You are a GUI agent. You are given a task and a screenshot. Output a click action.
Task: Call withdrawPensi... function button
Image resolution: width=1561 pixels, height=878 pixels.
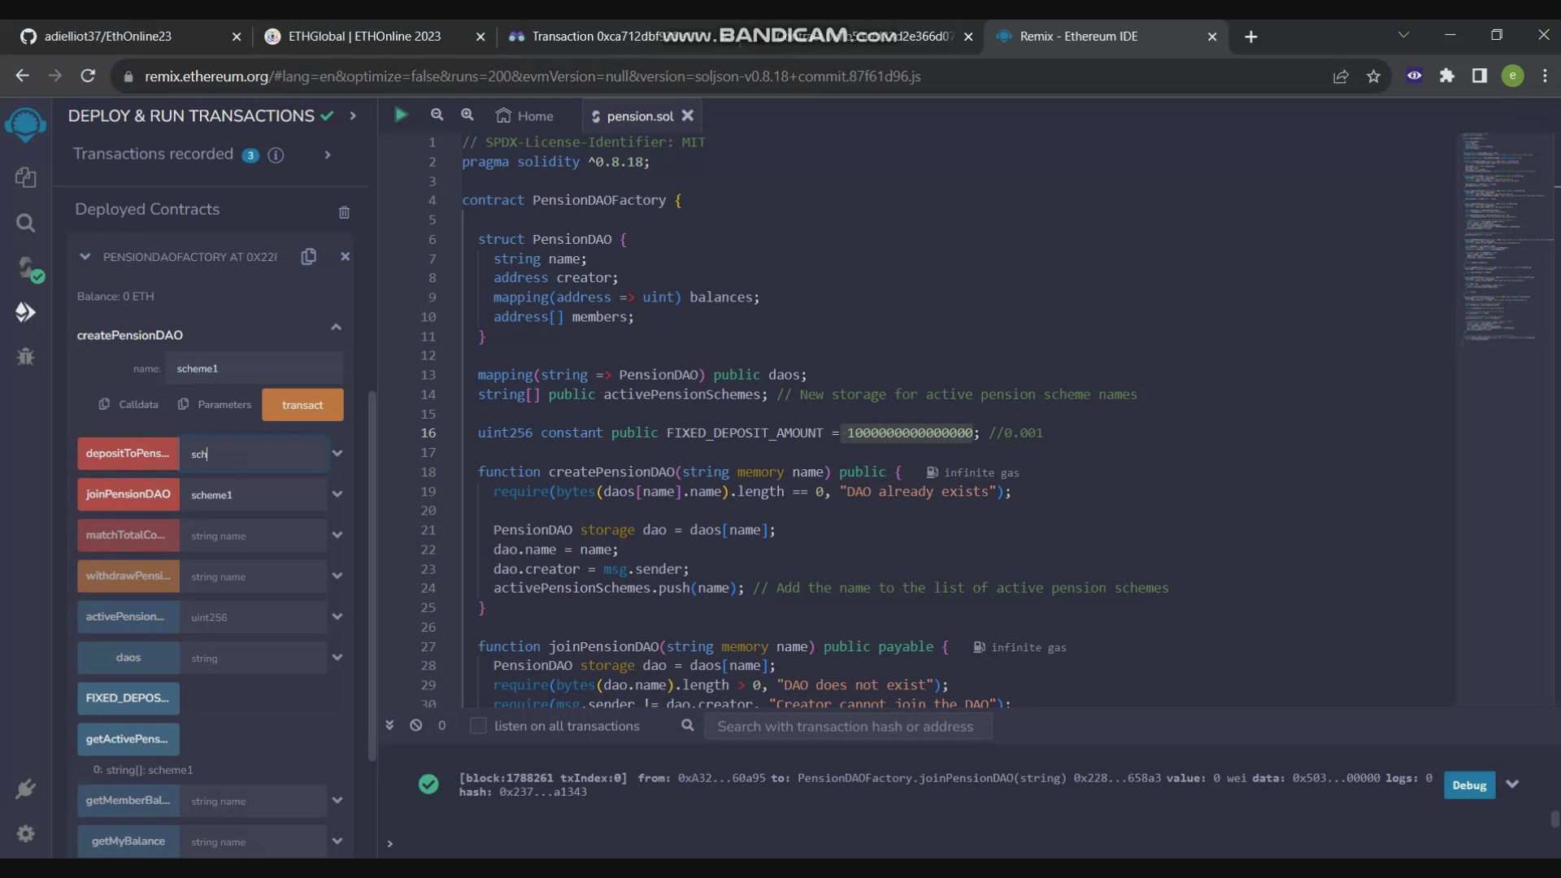128,576
